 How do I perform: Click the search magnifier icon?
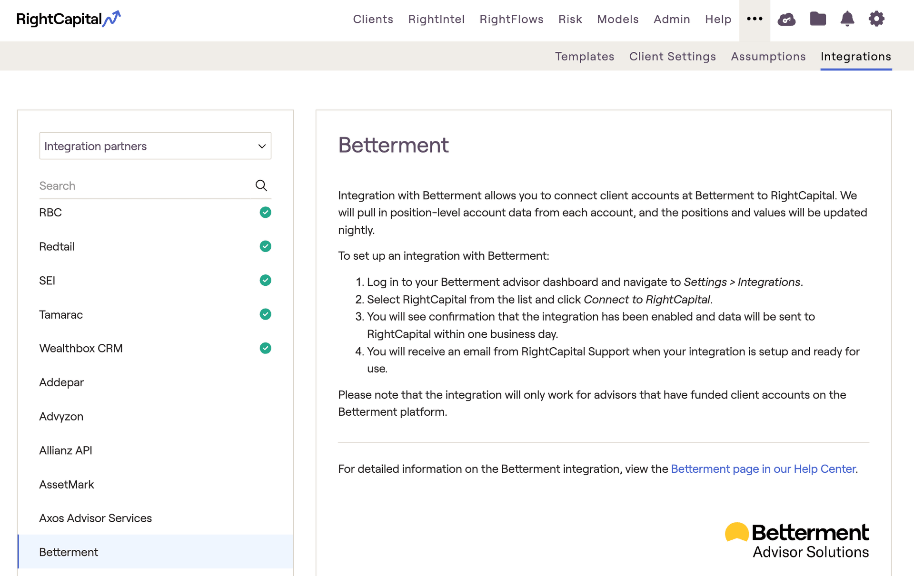click(x=261, y=185)
